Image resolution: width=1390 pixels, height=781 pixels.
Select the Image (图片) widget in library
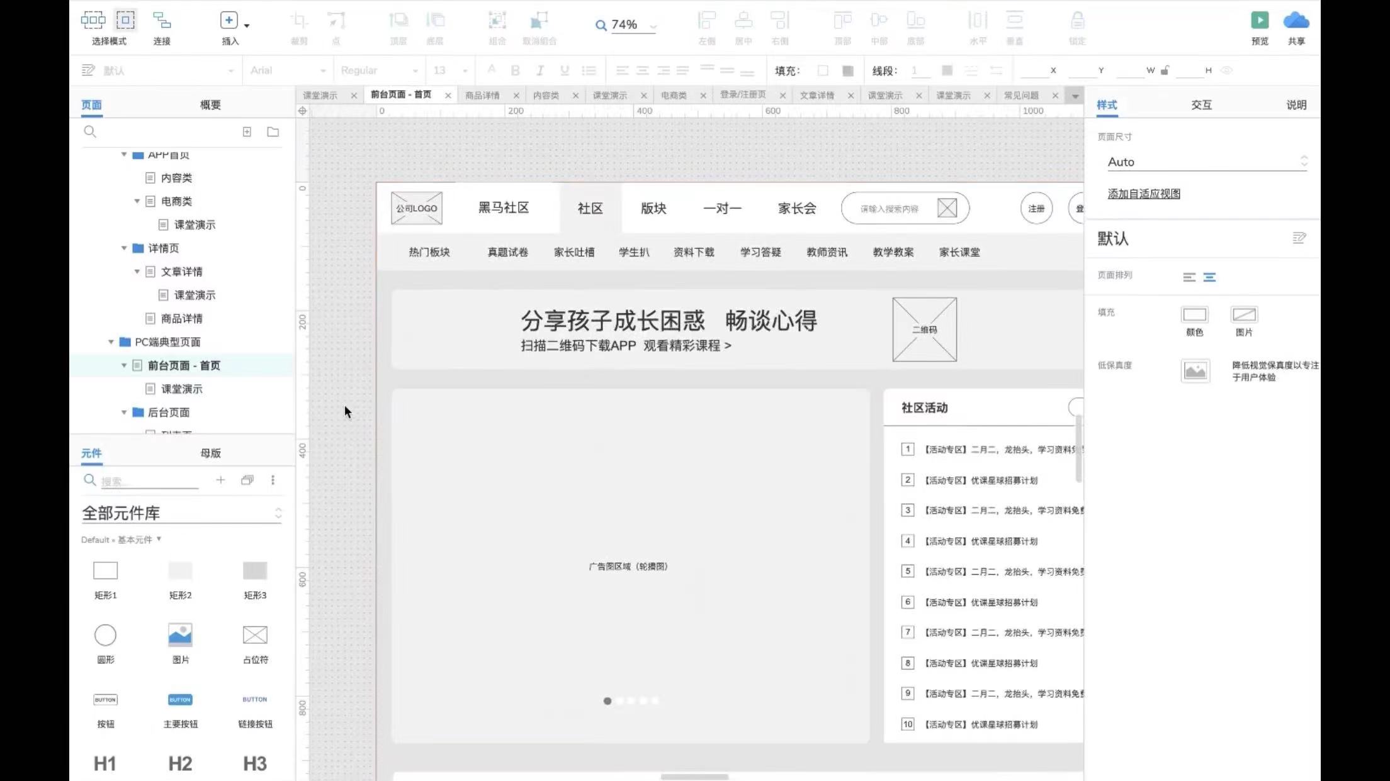180,635
